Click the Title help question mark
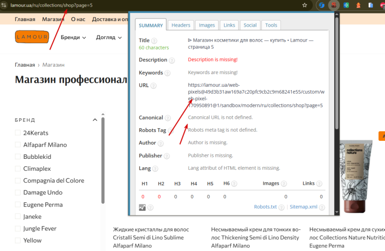This screenshot has height=251, width=385. 154,41
